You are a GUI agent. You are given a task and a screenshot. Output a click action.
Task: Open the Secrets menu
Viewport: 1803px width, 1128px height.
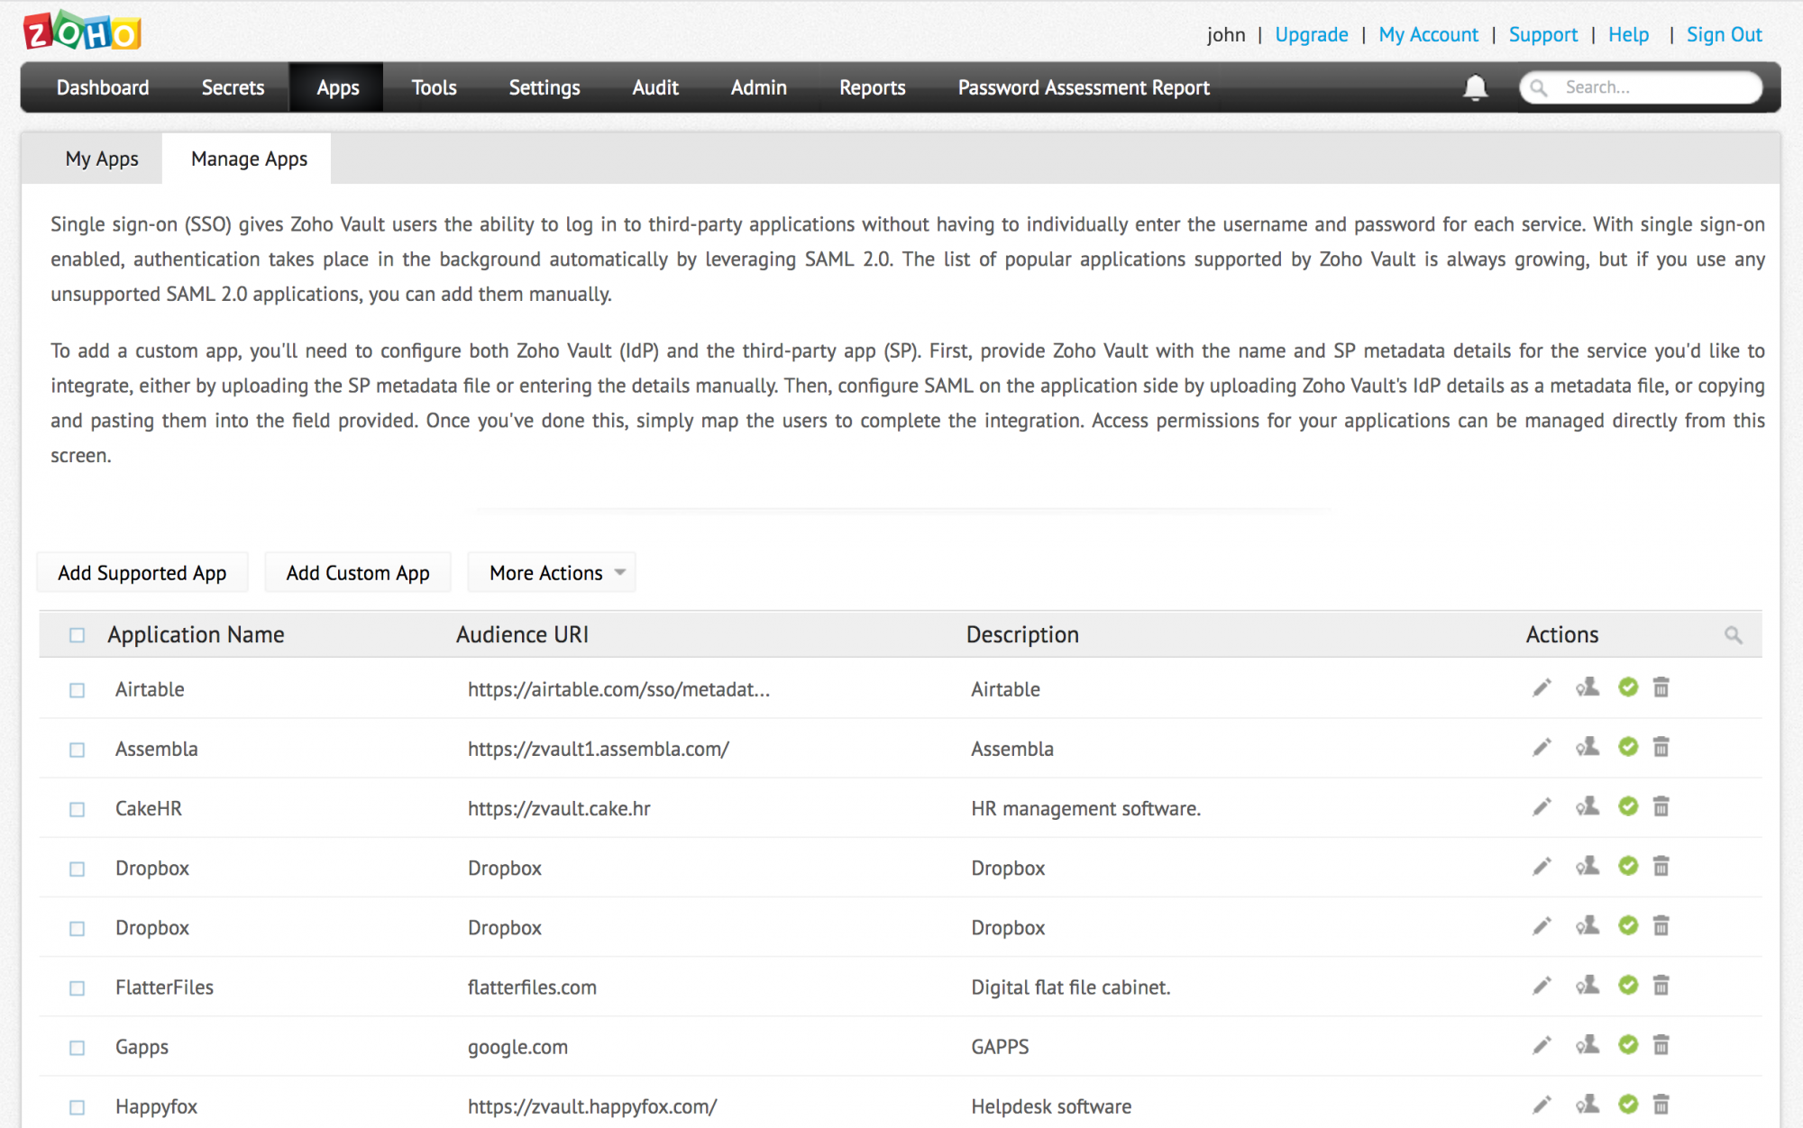tap(233, 87)
